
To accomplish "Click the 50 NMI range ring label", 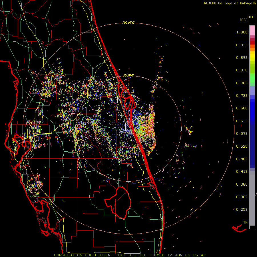I will click(128, 75).
